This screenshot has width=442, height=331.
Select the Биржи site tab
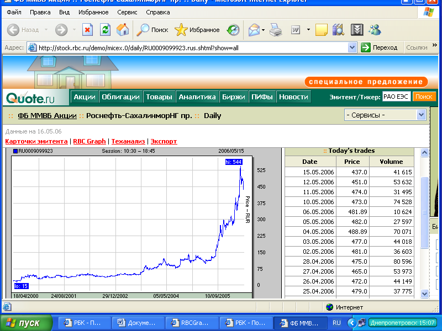tap(233, 97)
